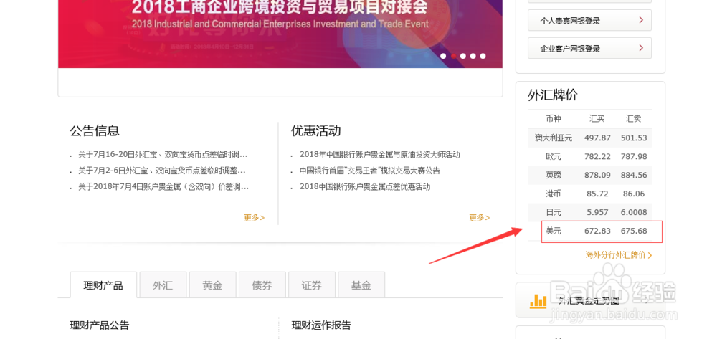Viewport: 717px width, 339px height.
Task: Switch to the 理财产品 tab
Action: pos(103,285)
